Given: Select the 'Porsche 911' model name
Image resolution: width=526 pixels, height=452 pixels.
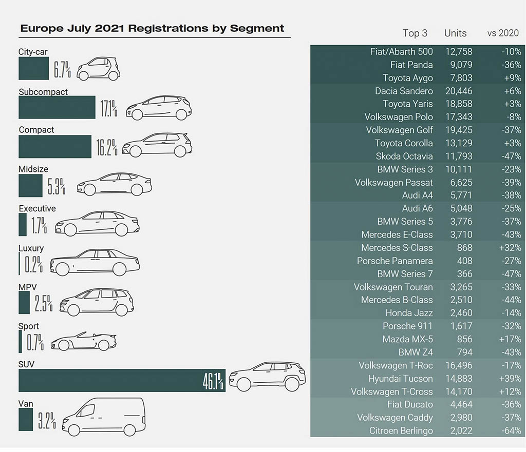Looking at the screenshot, I should pyautogui.click(x=407, y=326).
